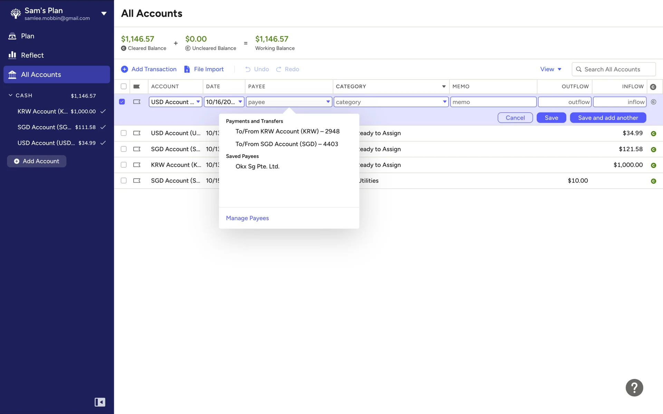Collapse the sidebar with the bottom-left panel icon
This screenshot has height=414, width=663.
click(100, 402)
